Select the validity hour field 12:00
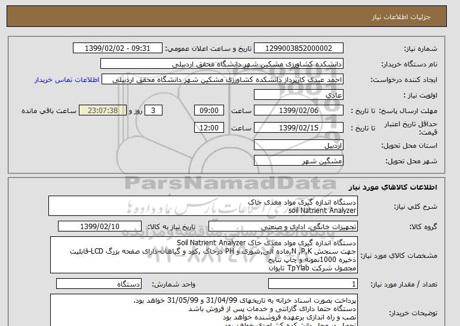 click(209, 127)
